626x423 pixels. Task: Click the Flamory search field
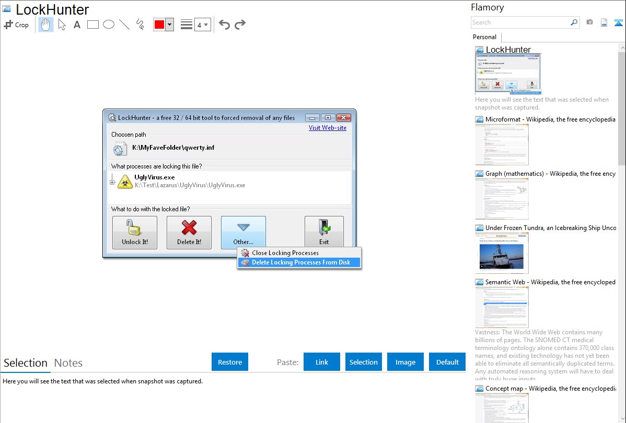pyautogui.click(x=520, y=22)
